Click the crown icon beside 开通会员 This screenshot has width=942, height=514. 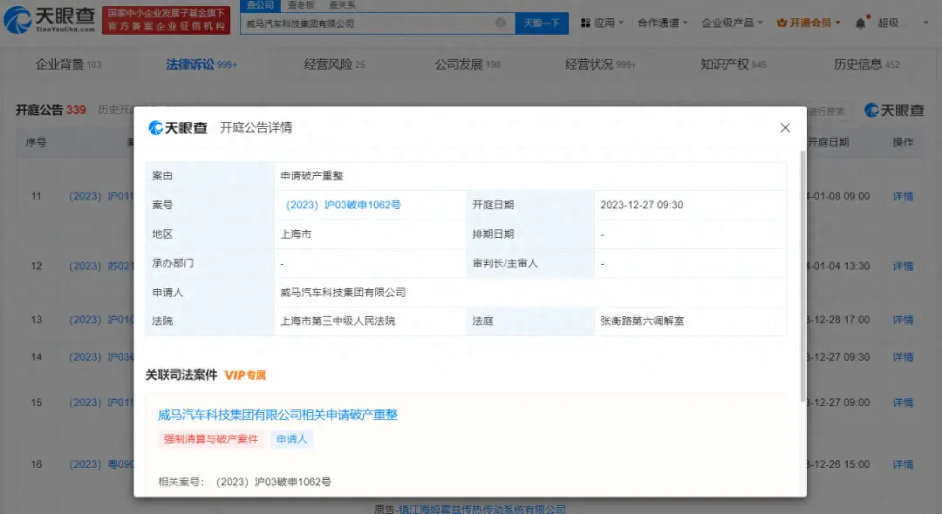pyautogui.click(x=782, y=23)
